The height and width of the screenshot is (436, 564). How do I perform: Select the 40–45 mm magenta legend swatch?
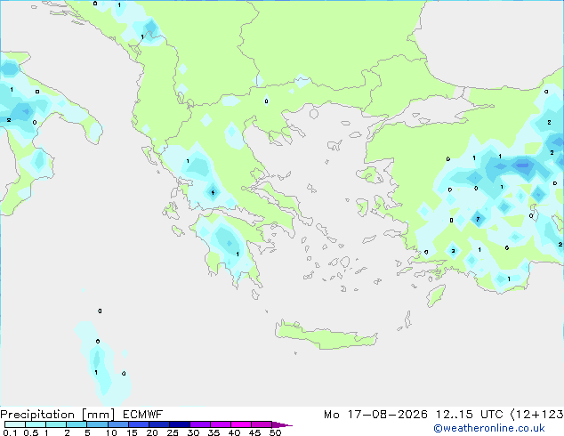coord(241,424)
